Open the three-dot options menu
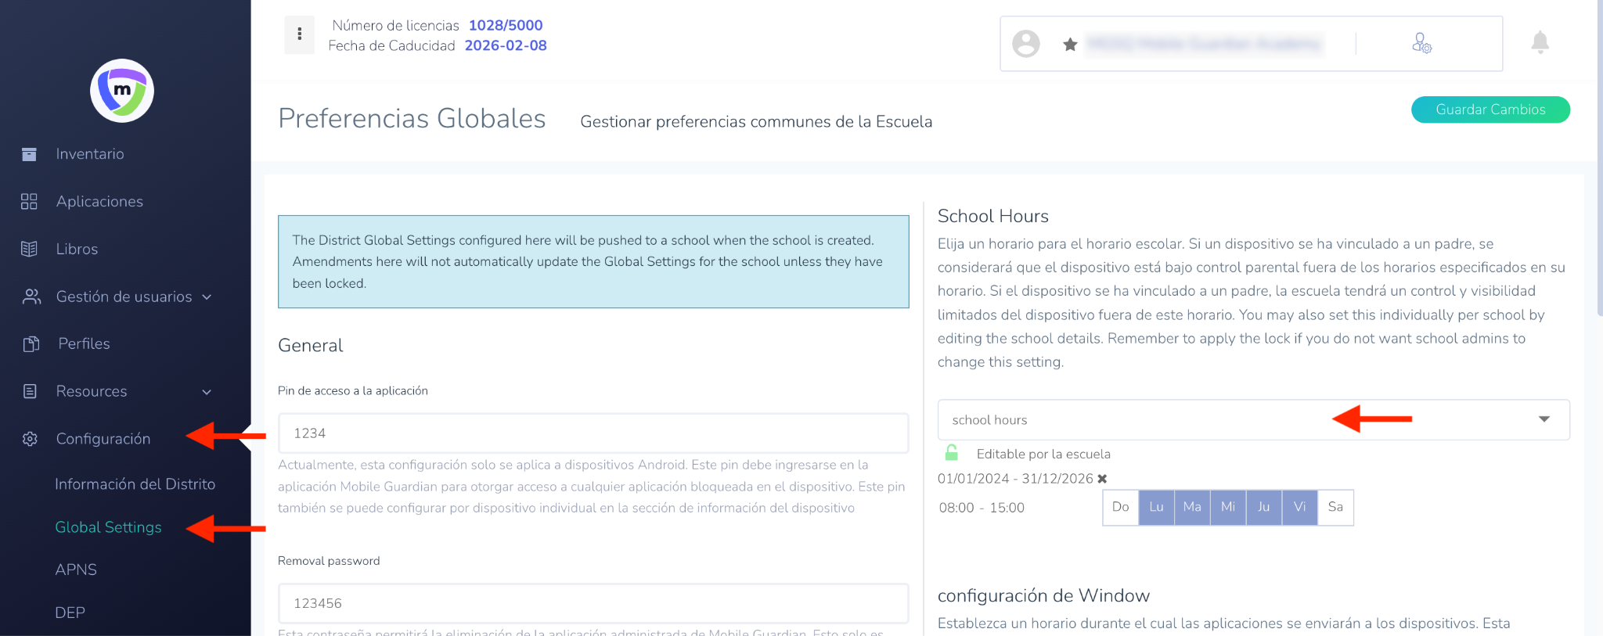The width and height of the screenshot is (1603, 636). (x=299, y=34)
